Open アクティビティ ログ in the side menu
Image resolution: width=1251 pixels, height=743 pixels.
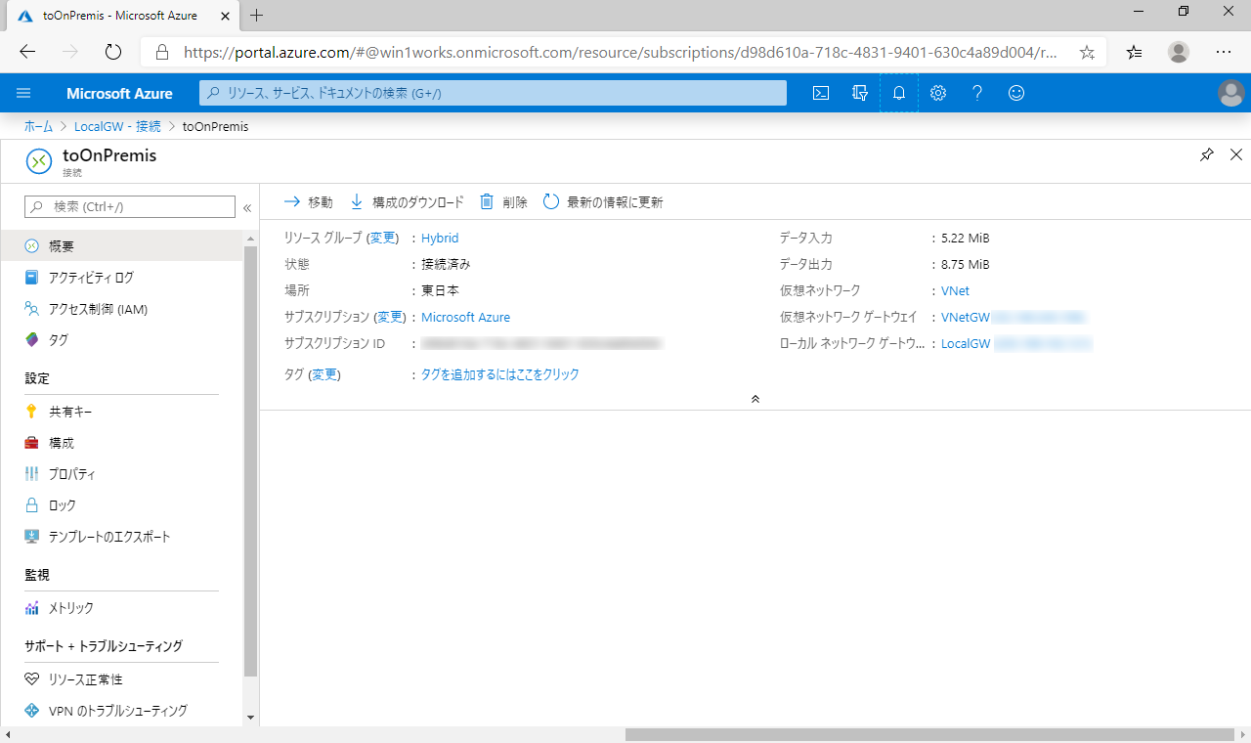[x=122, y=278]
